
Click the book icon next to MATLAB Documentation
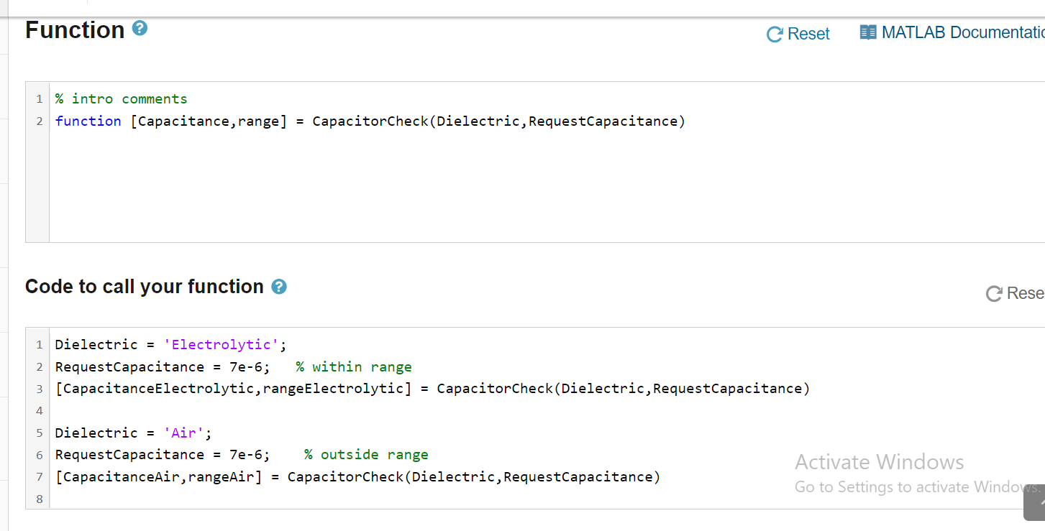point(867,32)
